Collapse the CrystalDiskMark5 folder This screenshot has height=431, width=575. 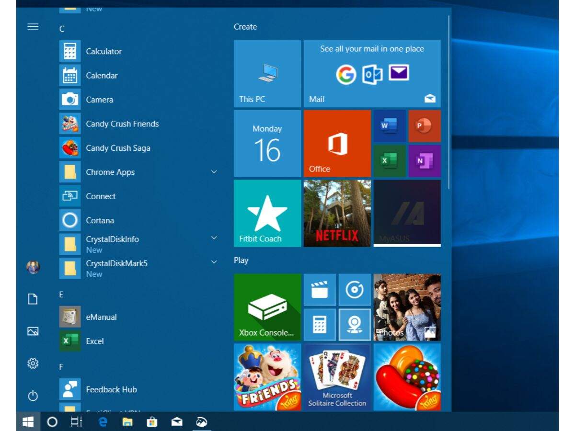click(214, 262)
